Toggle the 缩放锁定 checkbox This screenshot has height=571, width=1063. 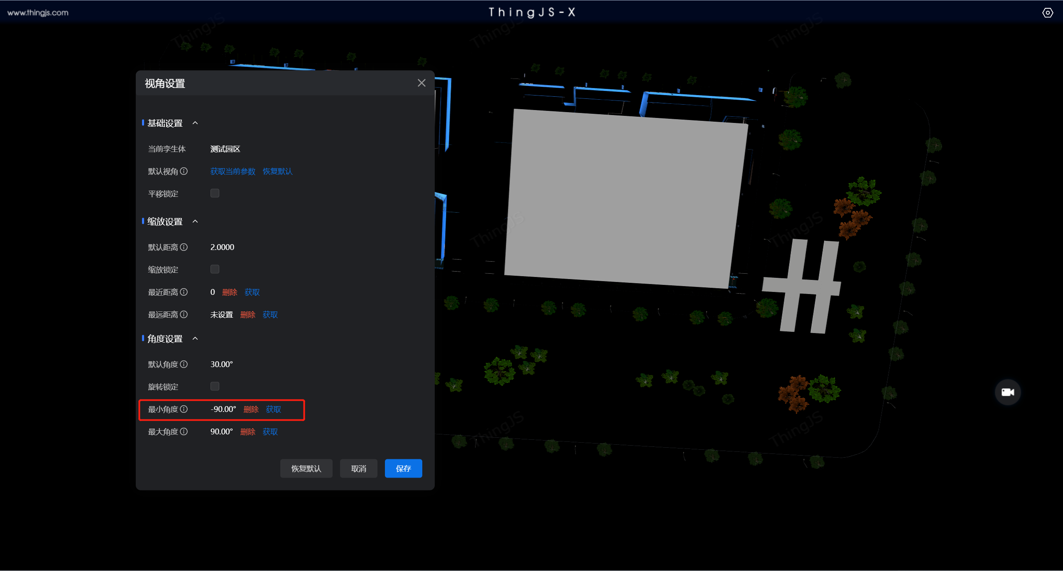[215, 269]
